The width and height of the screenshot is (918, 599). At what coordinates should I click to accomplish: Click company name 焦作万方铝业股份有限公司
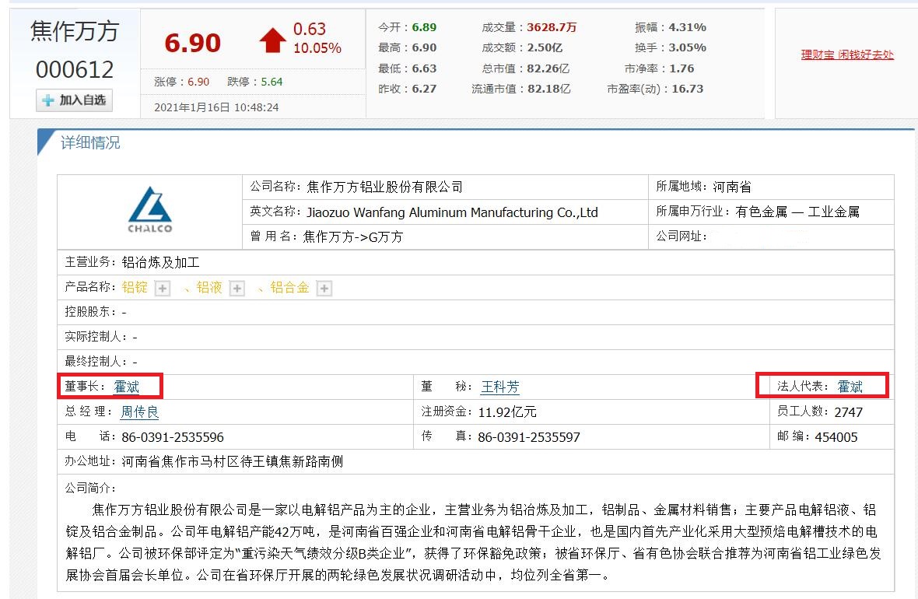(384, 187)
